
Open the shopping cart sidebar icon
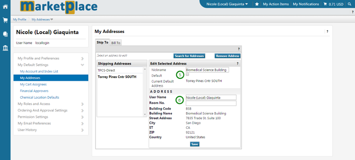click(5, 20)
